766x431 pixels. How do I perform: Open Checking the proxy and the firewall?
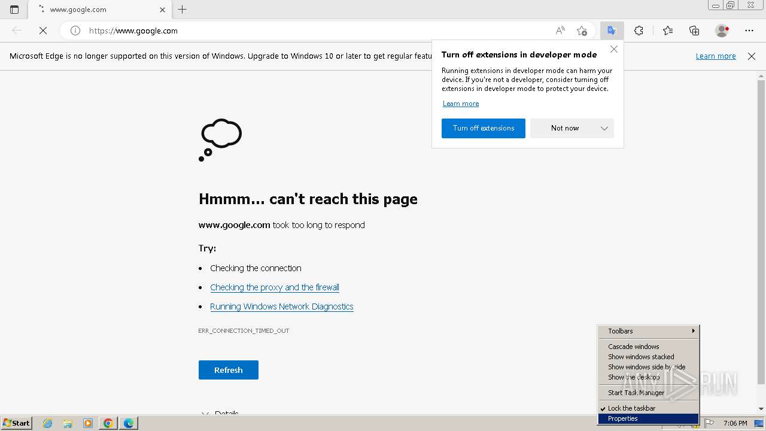(x=275, y=287)
